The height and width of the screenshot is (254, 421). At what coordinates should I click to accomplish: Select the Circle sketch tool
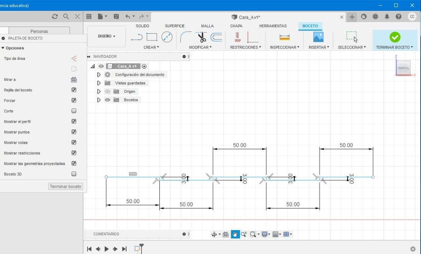(x=167, y=37)
